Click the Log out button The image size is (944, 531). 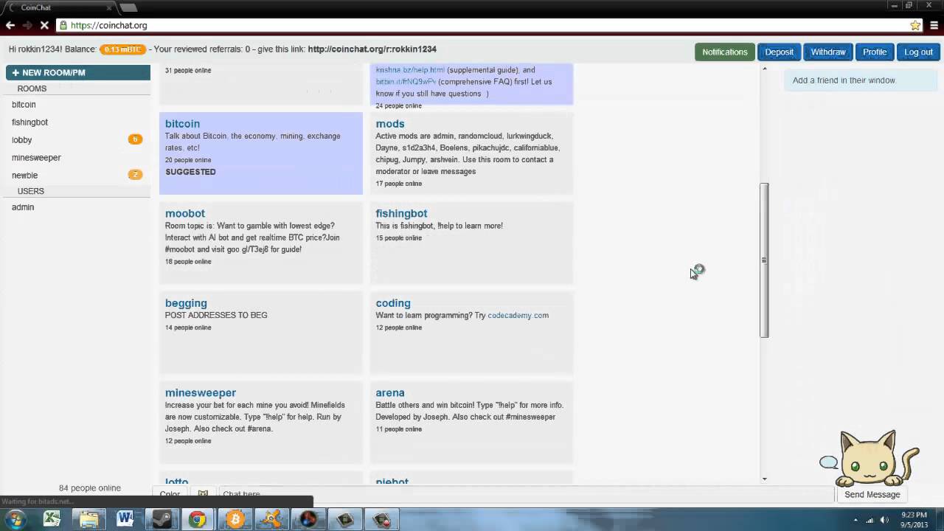(918, 52)
